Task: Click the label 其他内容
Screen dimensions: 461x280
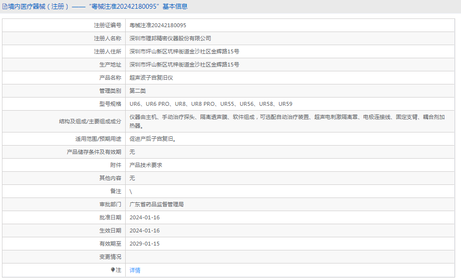Action: click(110, 178)
